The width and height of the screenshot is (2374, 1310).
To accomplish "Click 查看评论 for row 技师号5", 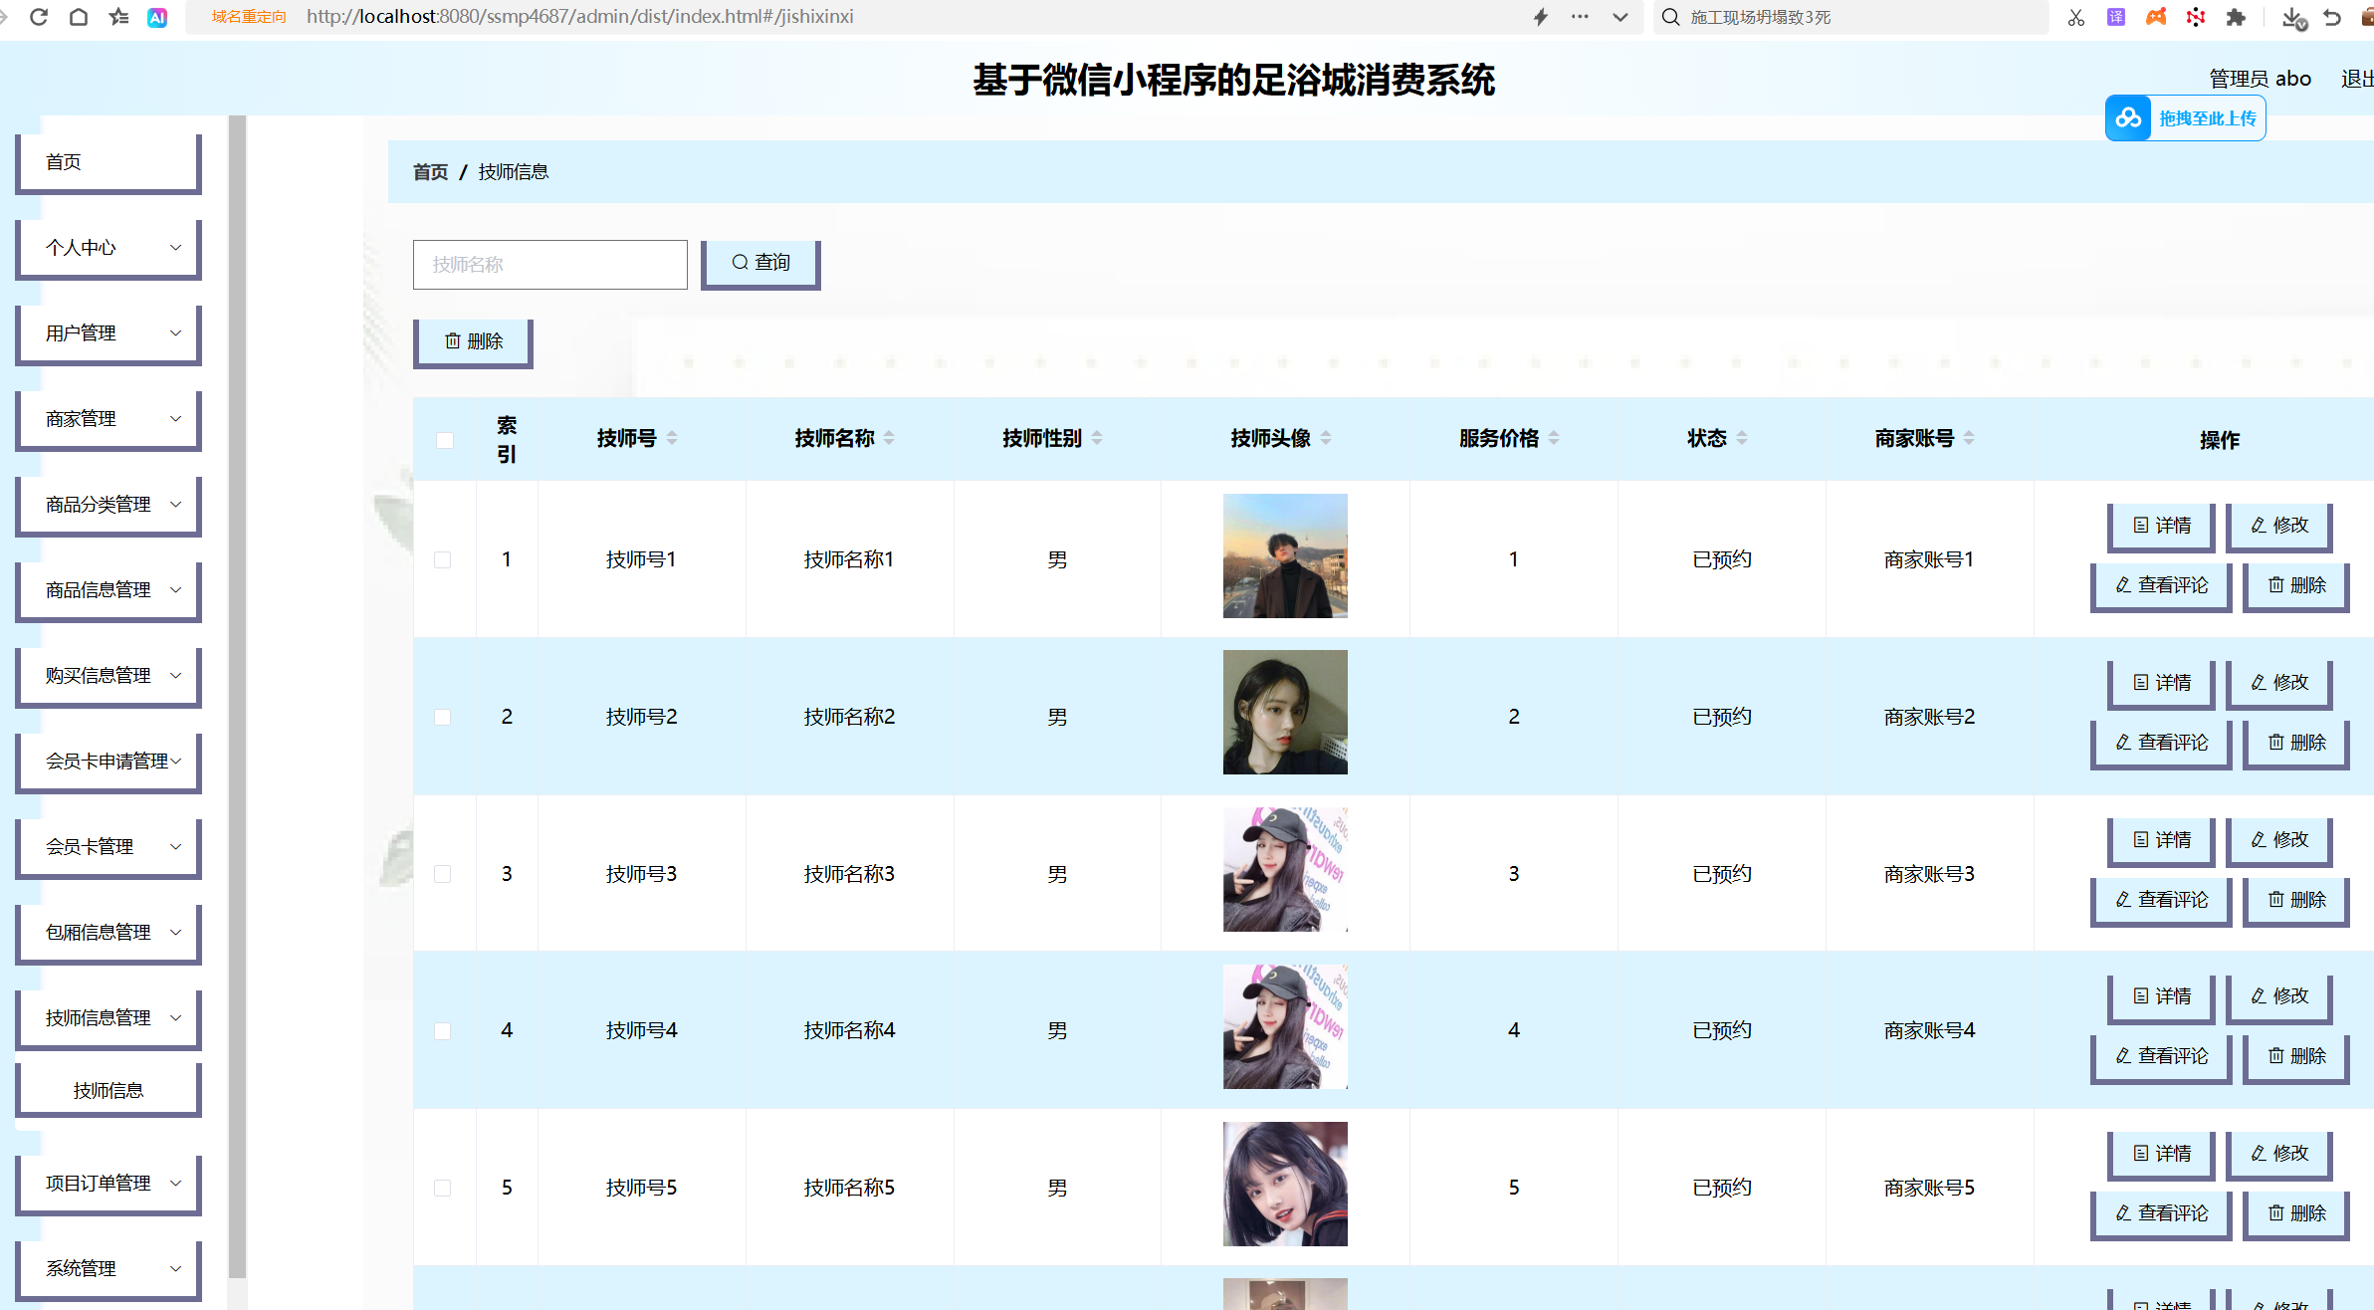I will coord(2161,1214).
